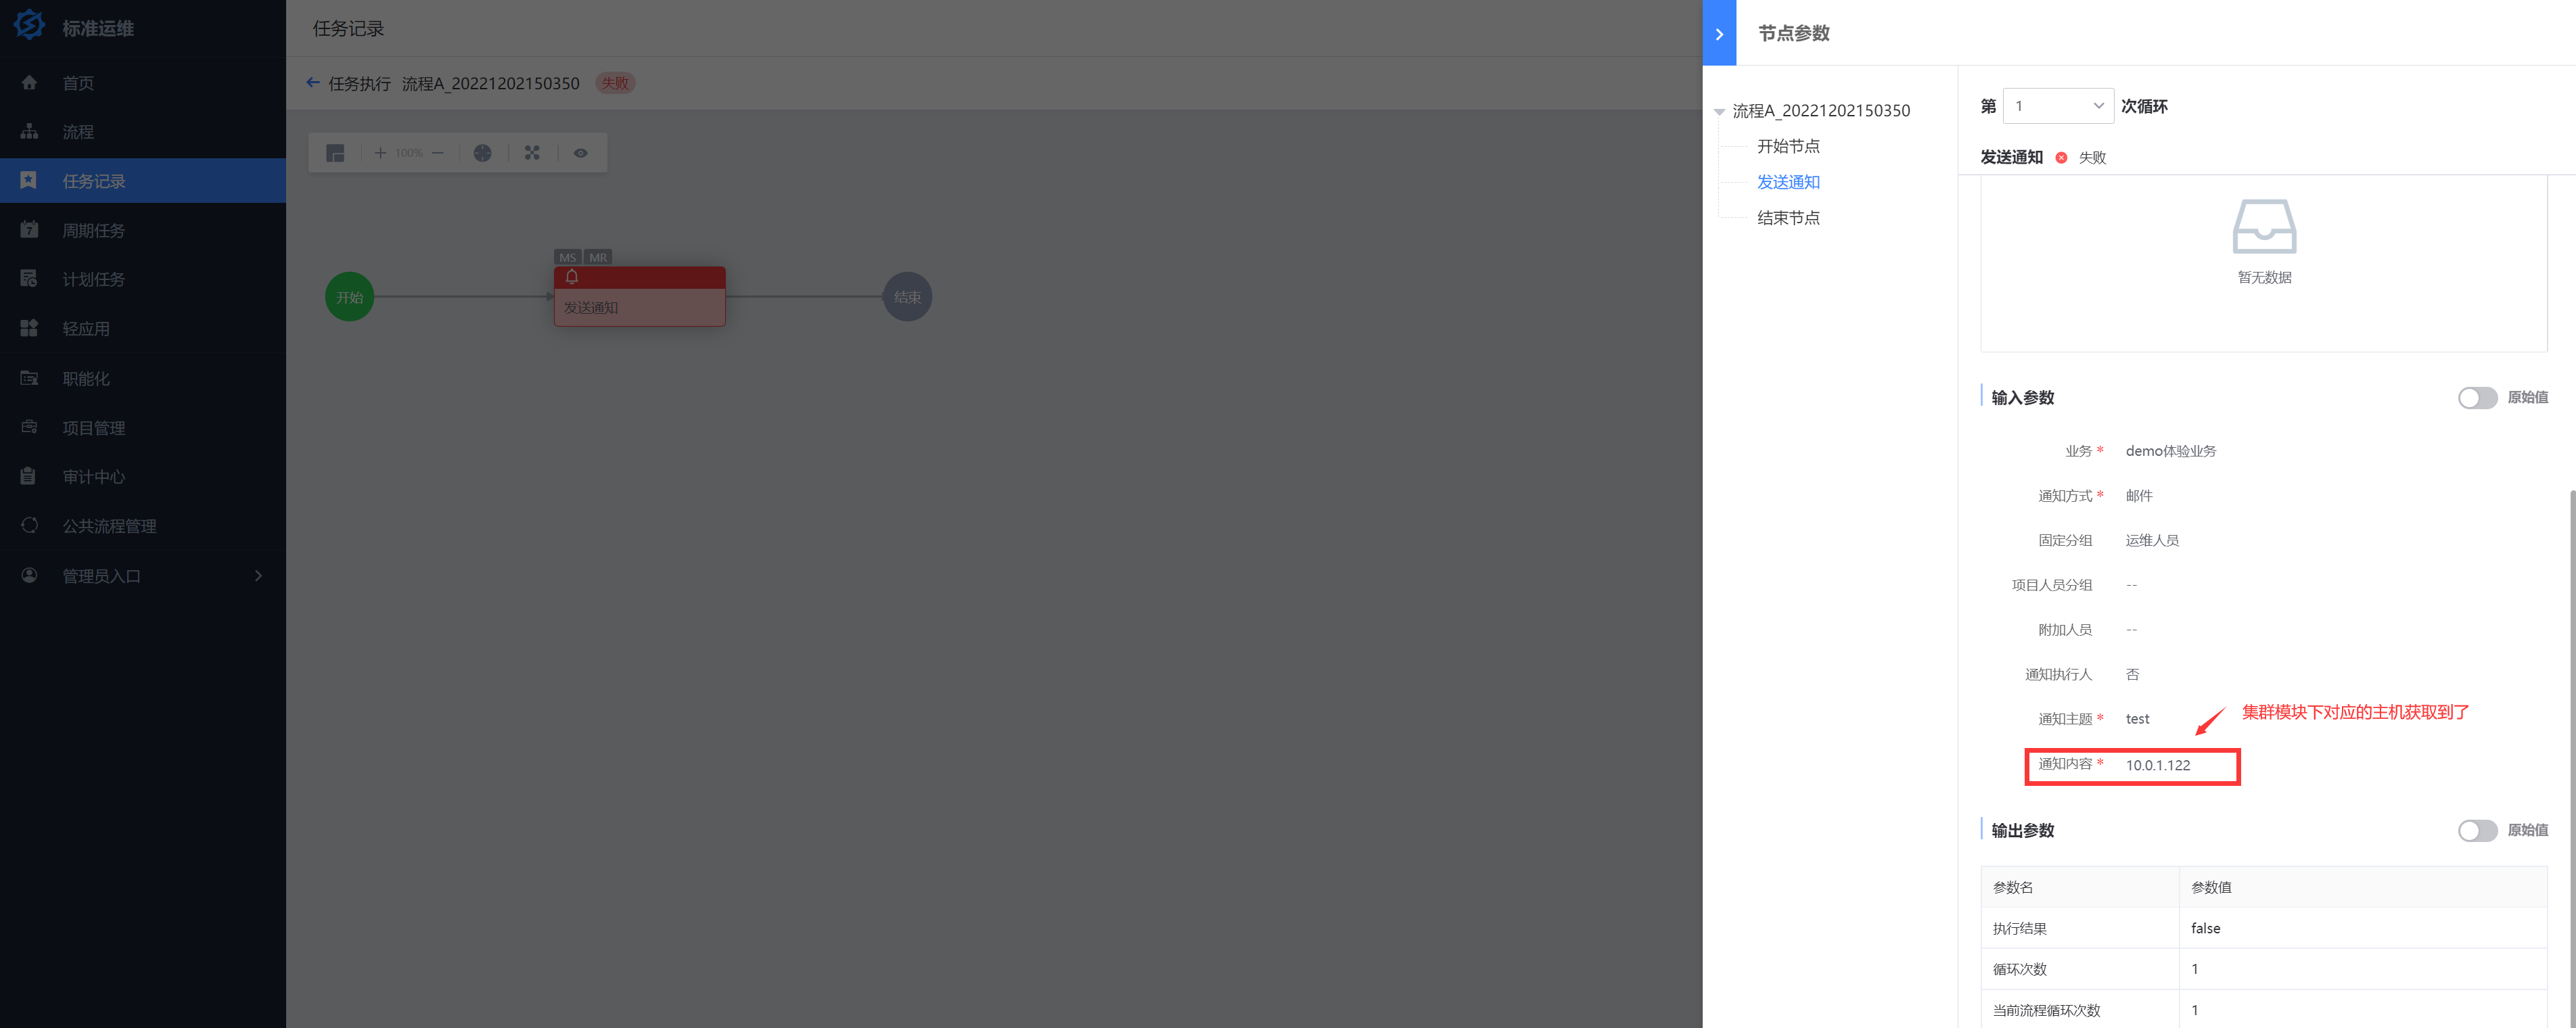2576x1028 pixels.
Task: Open 流程 menu item
Action: coord(143,132)
